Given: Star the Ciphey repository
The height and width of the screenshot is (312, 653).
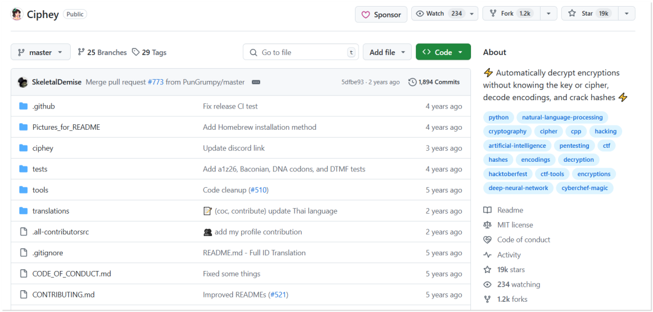Looking at the screenshot, I should point(590,14).
